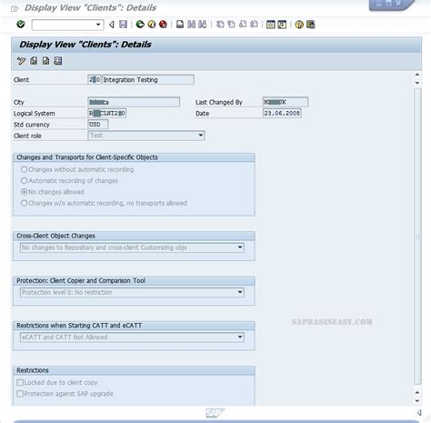
Task: Click the Find Next binoculars icon
Action: [x=203, y=25]
